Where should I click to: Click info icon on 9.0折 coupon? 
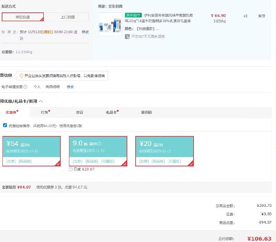coord(99,144)
